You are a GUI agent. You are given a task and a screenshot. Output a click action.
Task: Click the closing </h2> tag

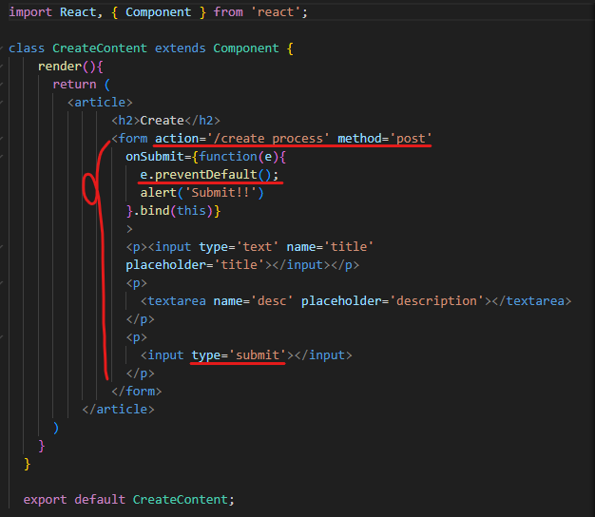coord(202,121)
